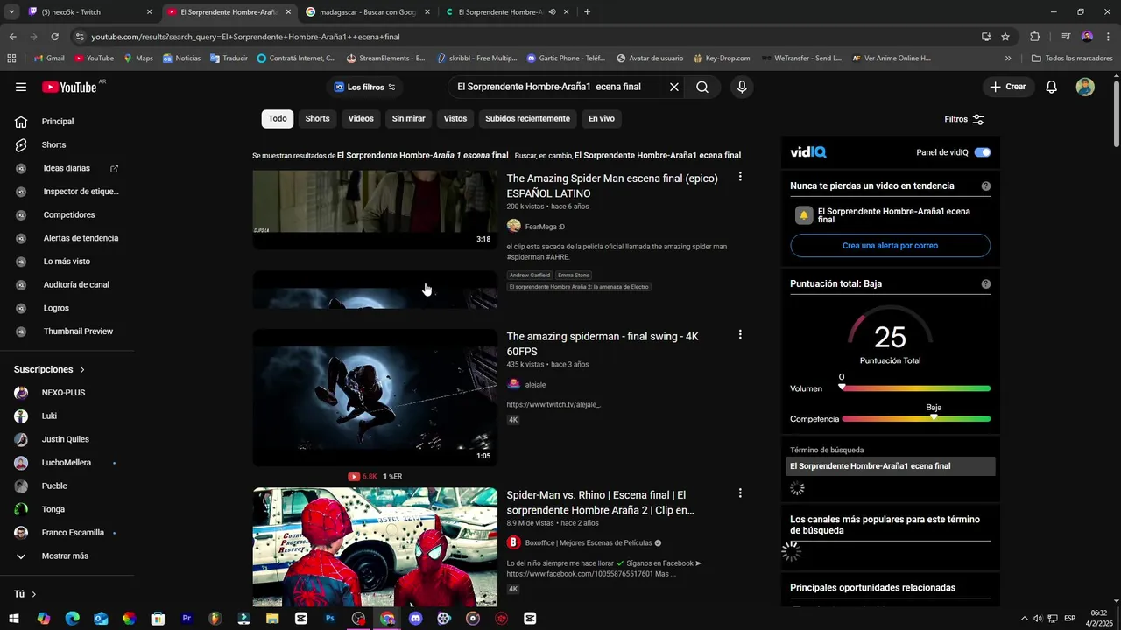The height and width of the screenshot is (630, 1121).
Task: Switch to the madagascar Google tab
Action: click(368, 12)
